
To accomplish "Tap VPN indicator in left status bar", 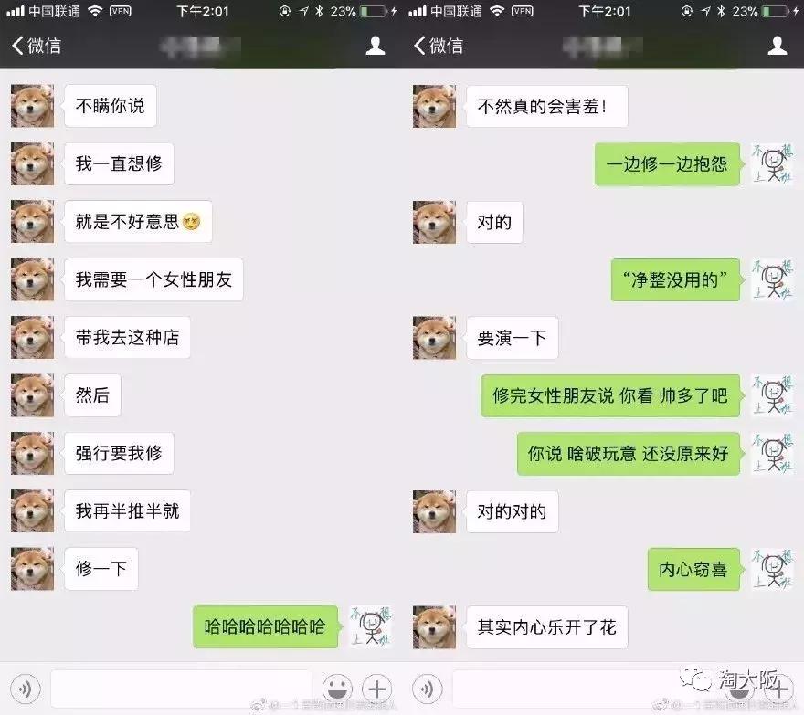I will (120, 11).
